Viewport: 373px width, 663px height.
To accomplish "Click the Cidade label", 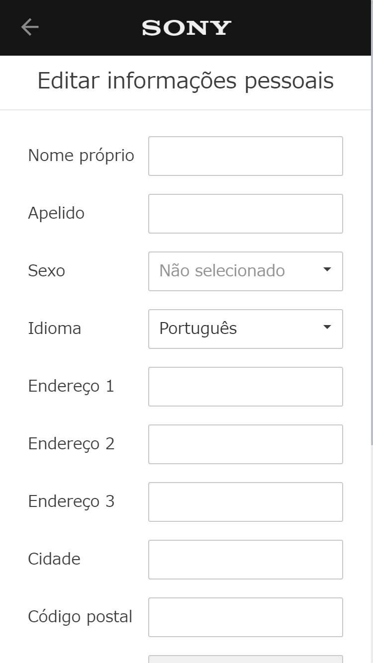I will pyautogui.click(x=54, y=559).
